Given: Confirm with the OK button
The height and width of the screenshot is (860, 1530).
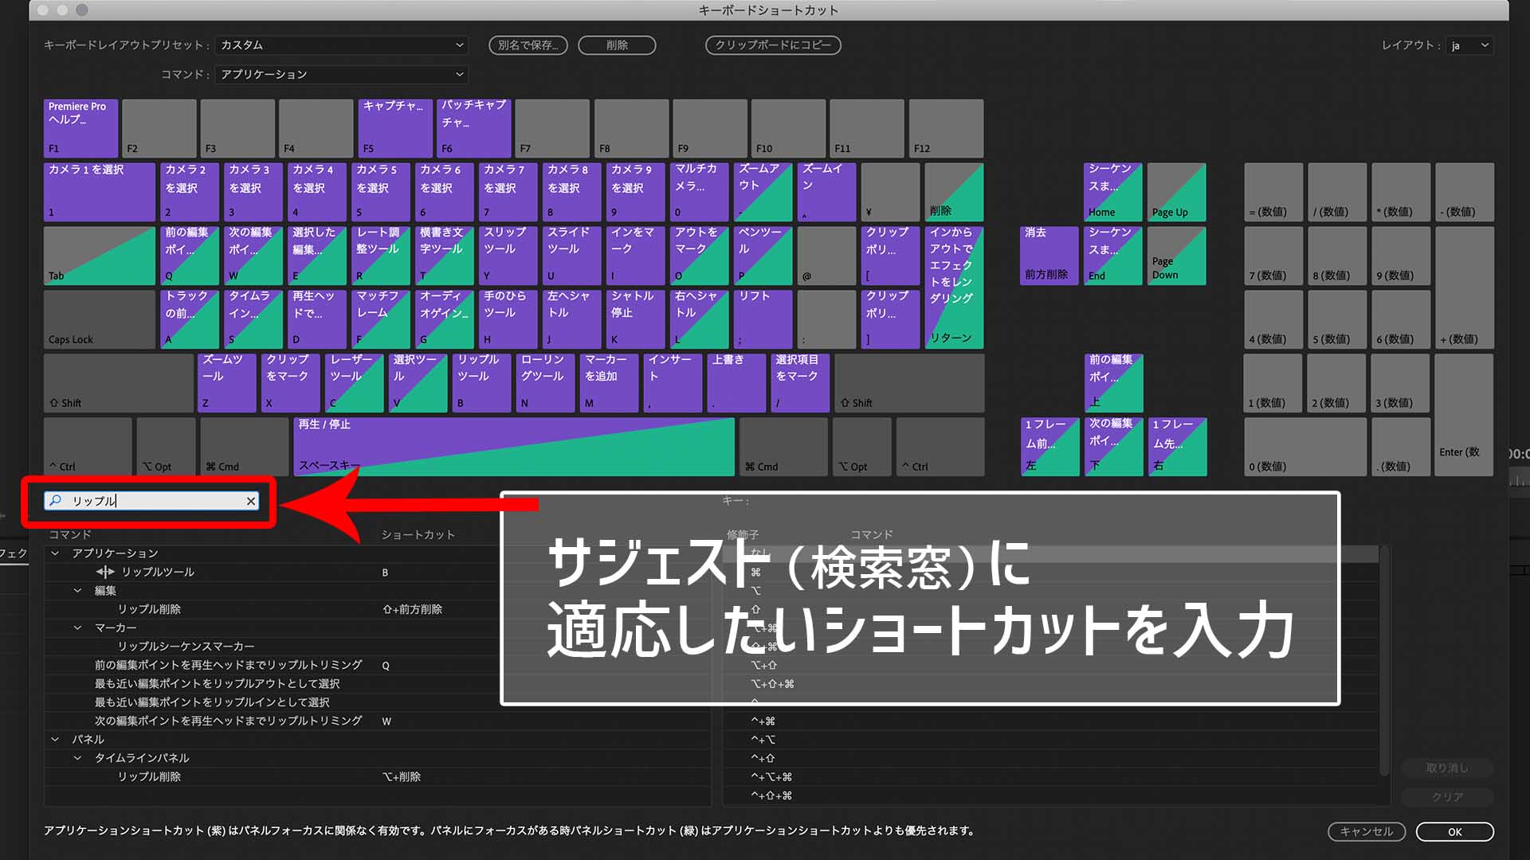Looking at the screenshot, I should [1454, 831].
